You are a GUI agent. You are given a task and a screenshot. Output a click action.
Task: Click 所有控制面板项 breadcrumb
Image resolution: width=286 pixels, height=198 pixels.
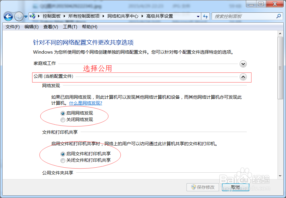click(84, 16)
